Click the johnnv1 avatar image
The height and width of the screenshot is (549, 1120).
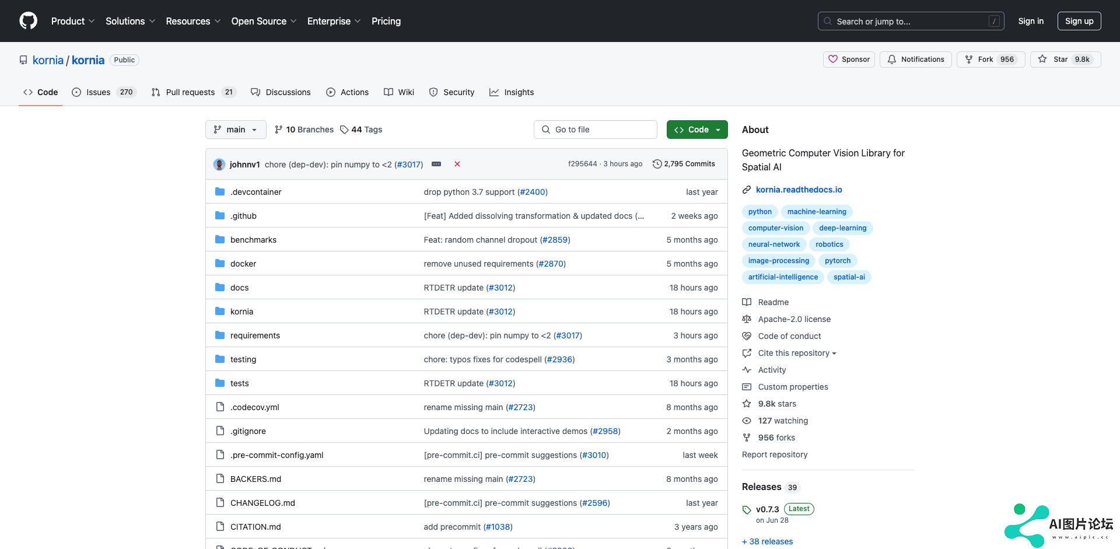[x=219, y=165]
